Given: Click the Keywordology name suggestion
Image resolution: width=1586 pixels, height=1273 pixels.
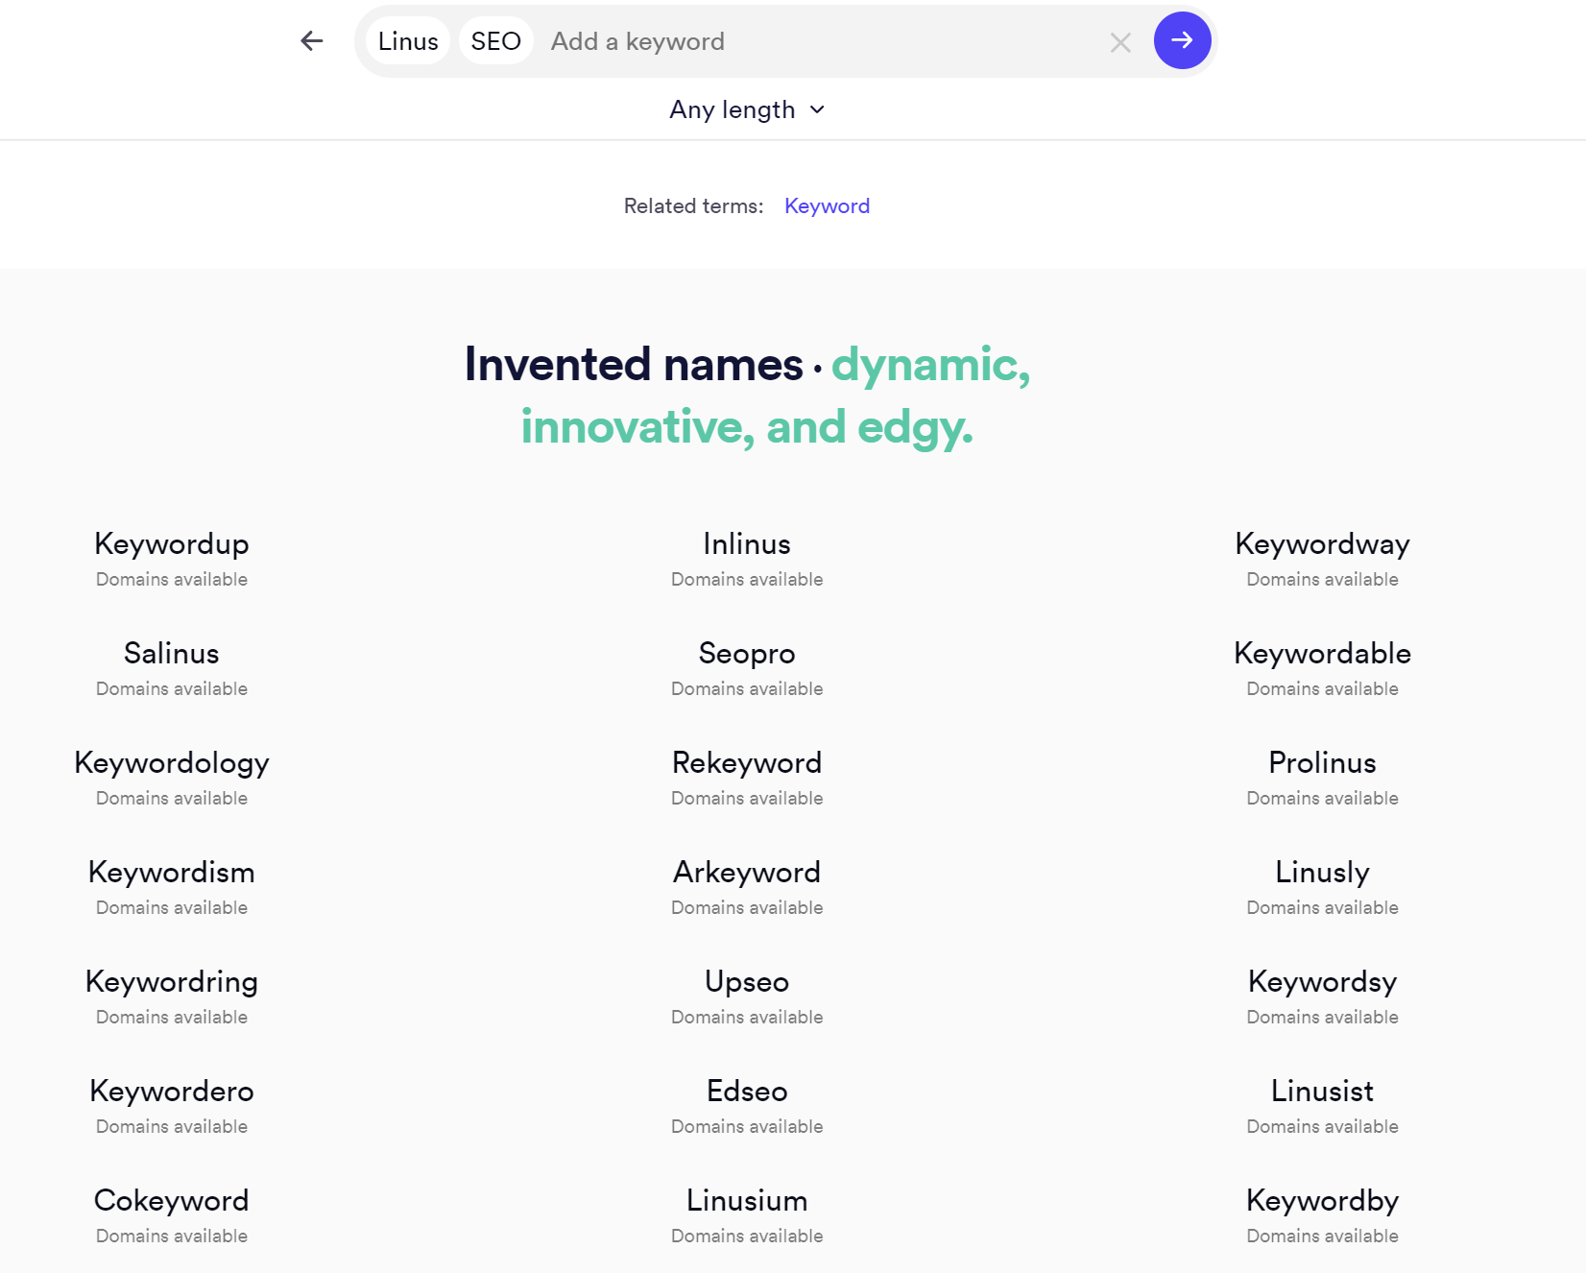Looking at the screenshot, I should [x=172, y=763].
